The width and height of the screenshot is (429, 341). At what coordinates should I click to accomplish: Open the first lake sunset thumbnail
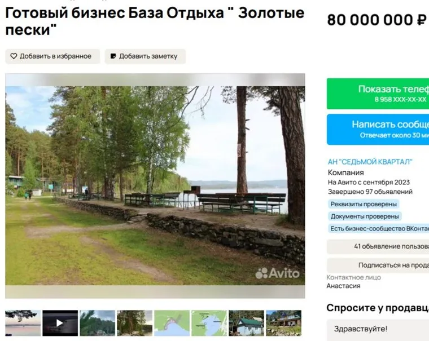pos(23,323)
